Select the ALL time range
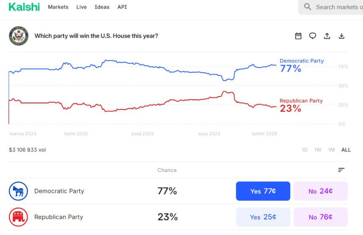This screenshot has width=363, height=235. point(346,150)
